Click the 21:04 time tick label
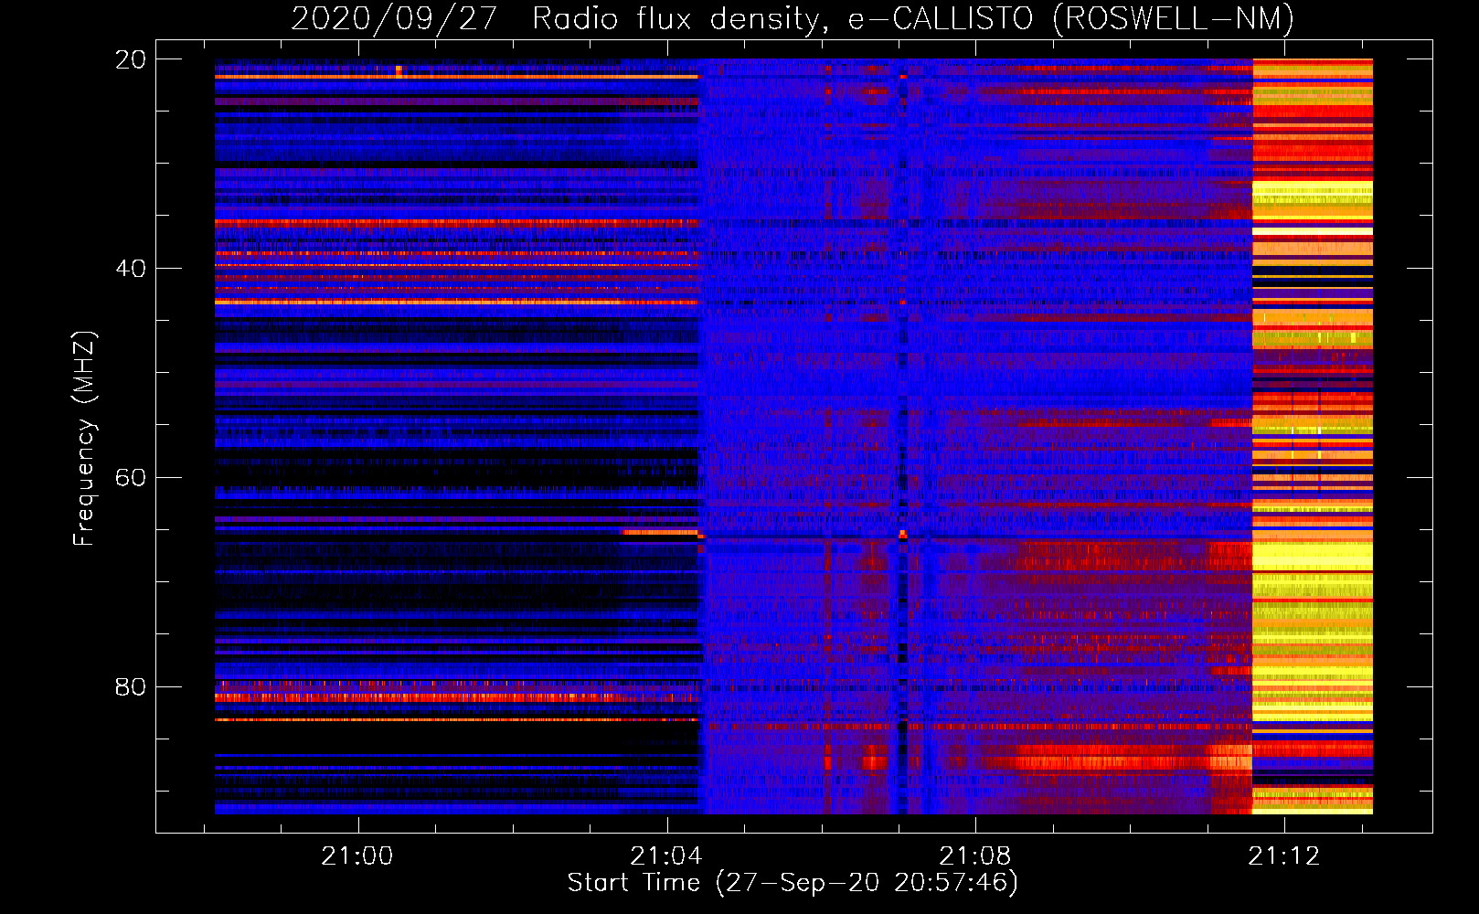 coord(666,856)
